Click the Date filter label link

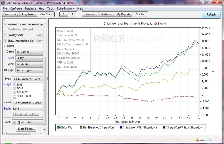pos(11,58)
